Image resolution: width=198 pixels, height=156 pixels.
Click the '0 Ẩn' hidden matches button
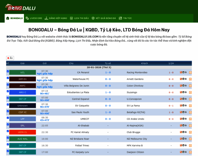10,58
